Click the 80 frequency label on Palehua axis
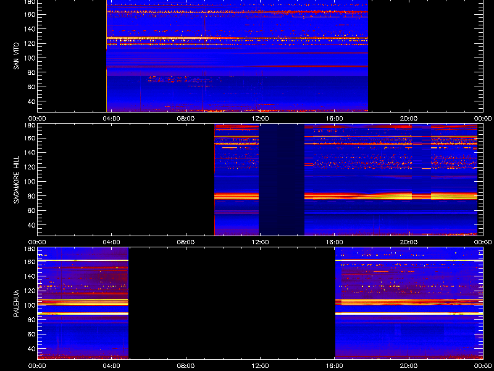Screen dimensions: 494x371 [x=31, y=320]
